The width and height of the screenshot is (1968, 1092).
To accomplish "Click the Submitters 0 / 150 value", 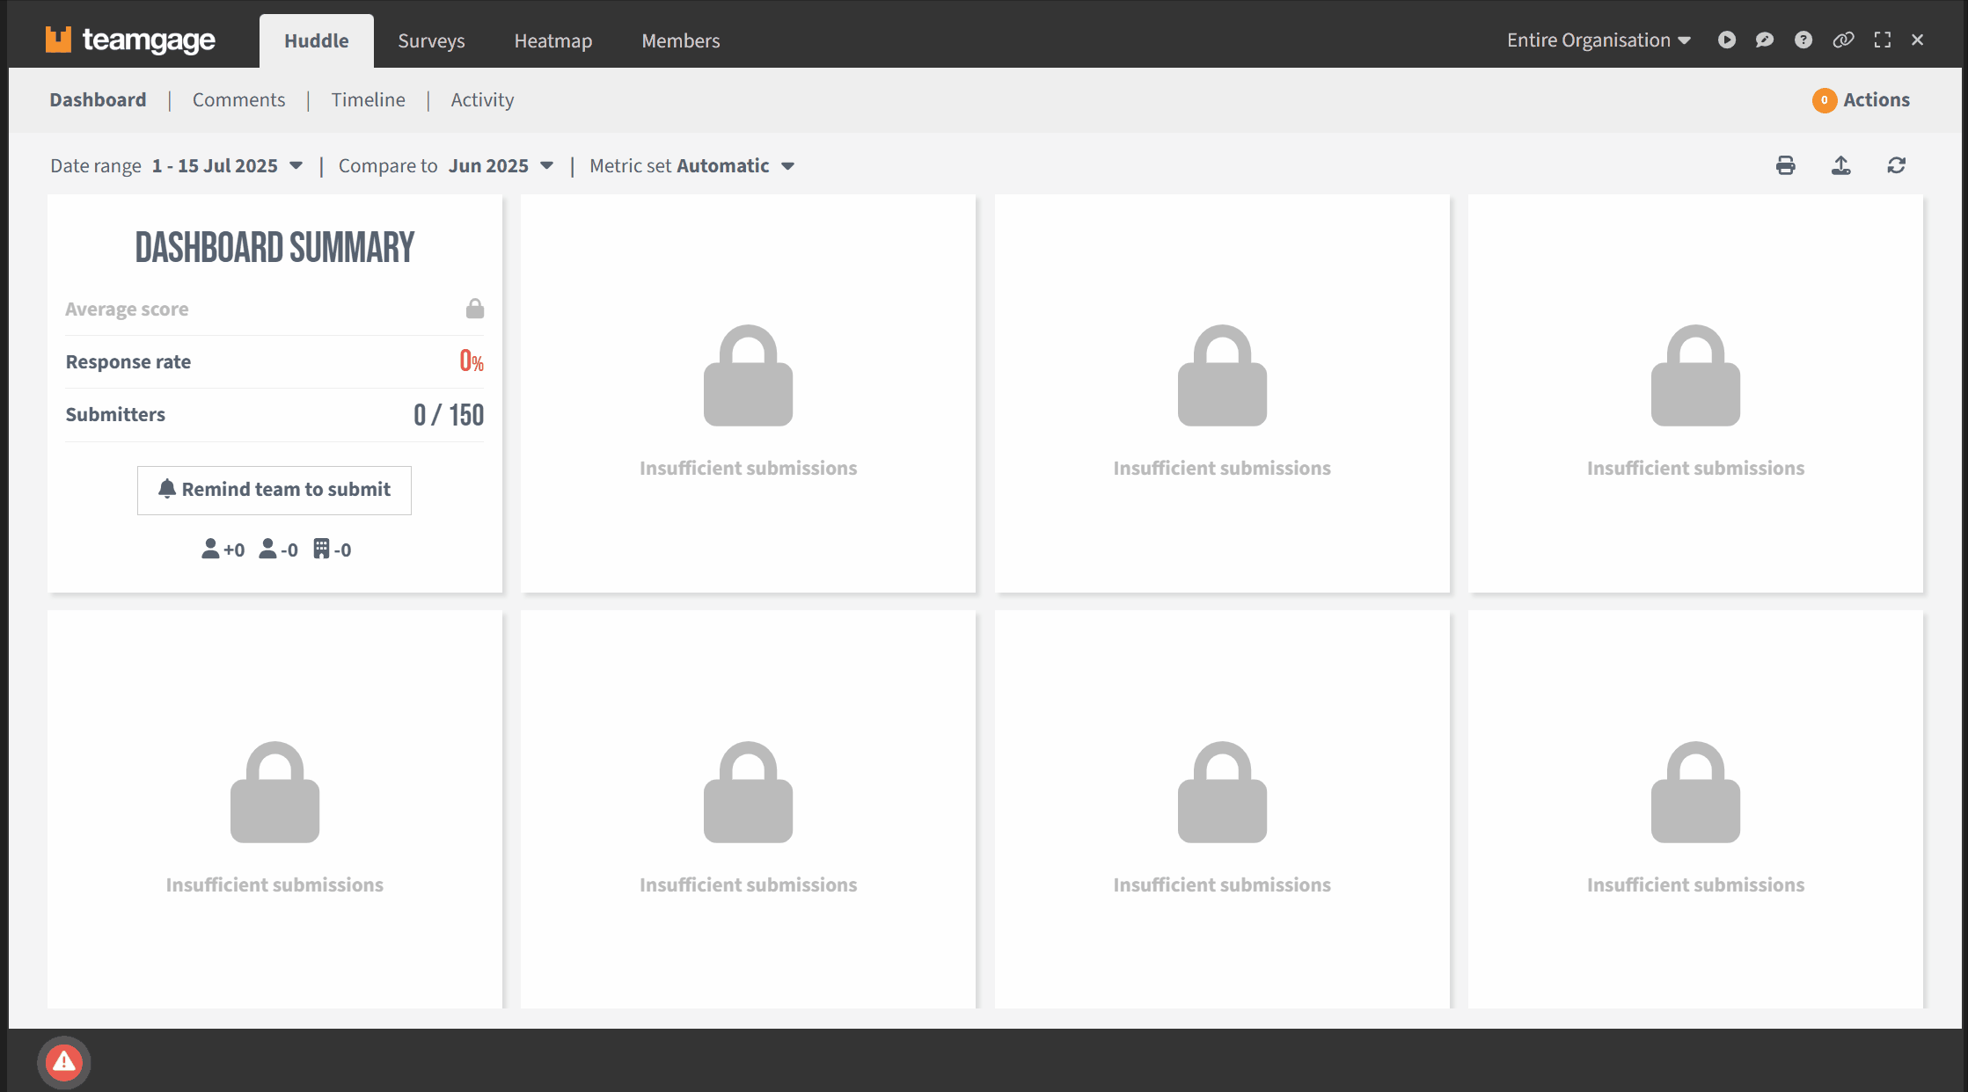I will [449, 415].
